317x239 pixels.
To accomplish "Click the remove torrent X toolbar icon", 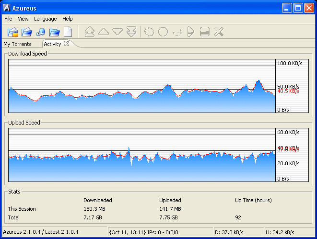I will [219, 32].
